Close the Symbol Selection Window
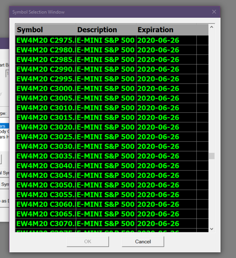Viewport: 236px width, 258px height. coord(214,12)
